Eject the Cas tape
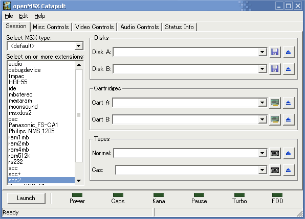This screenshot has height=219, width=305. pyautogui.click(x=289, y=171)
